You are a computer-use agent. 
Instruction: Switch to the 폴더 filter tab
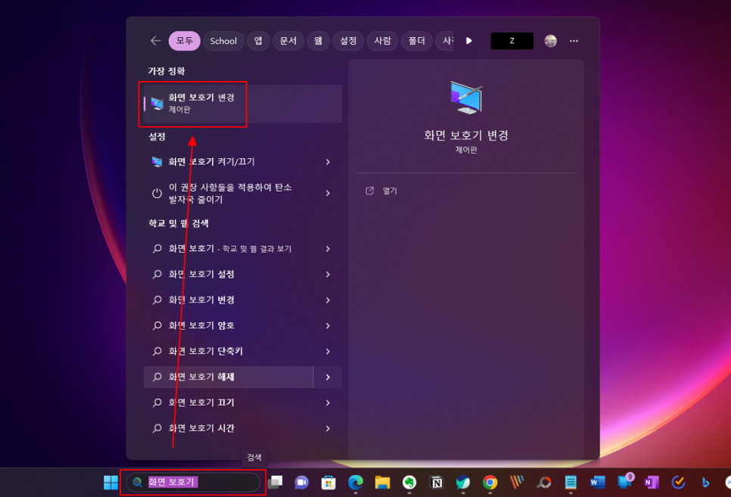(x=416, y=41)
